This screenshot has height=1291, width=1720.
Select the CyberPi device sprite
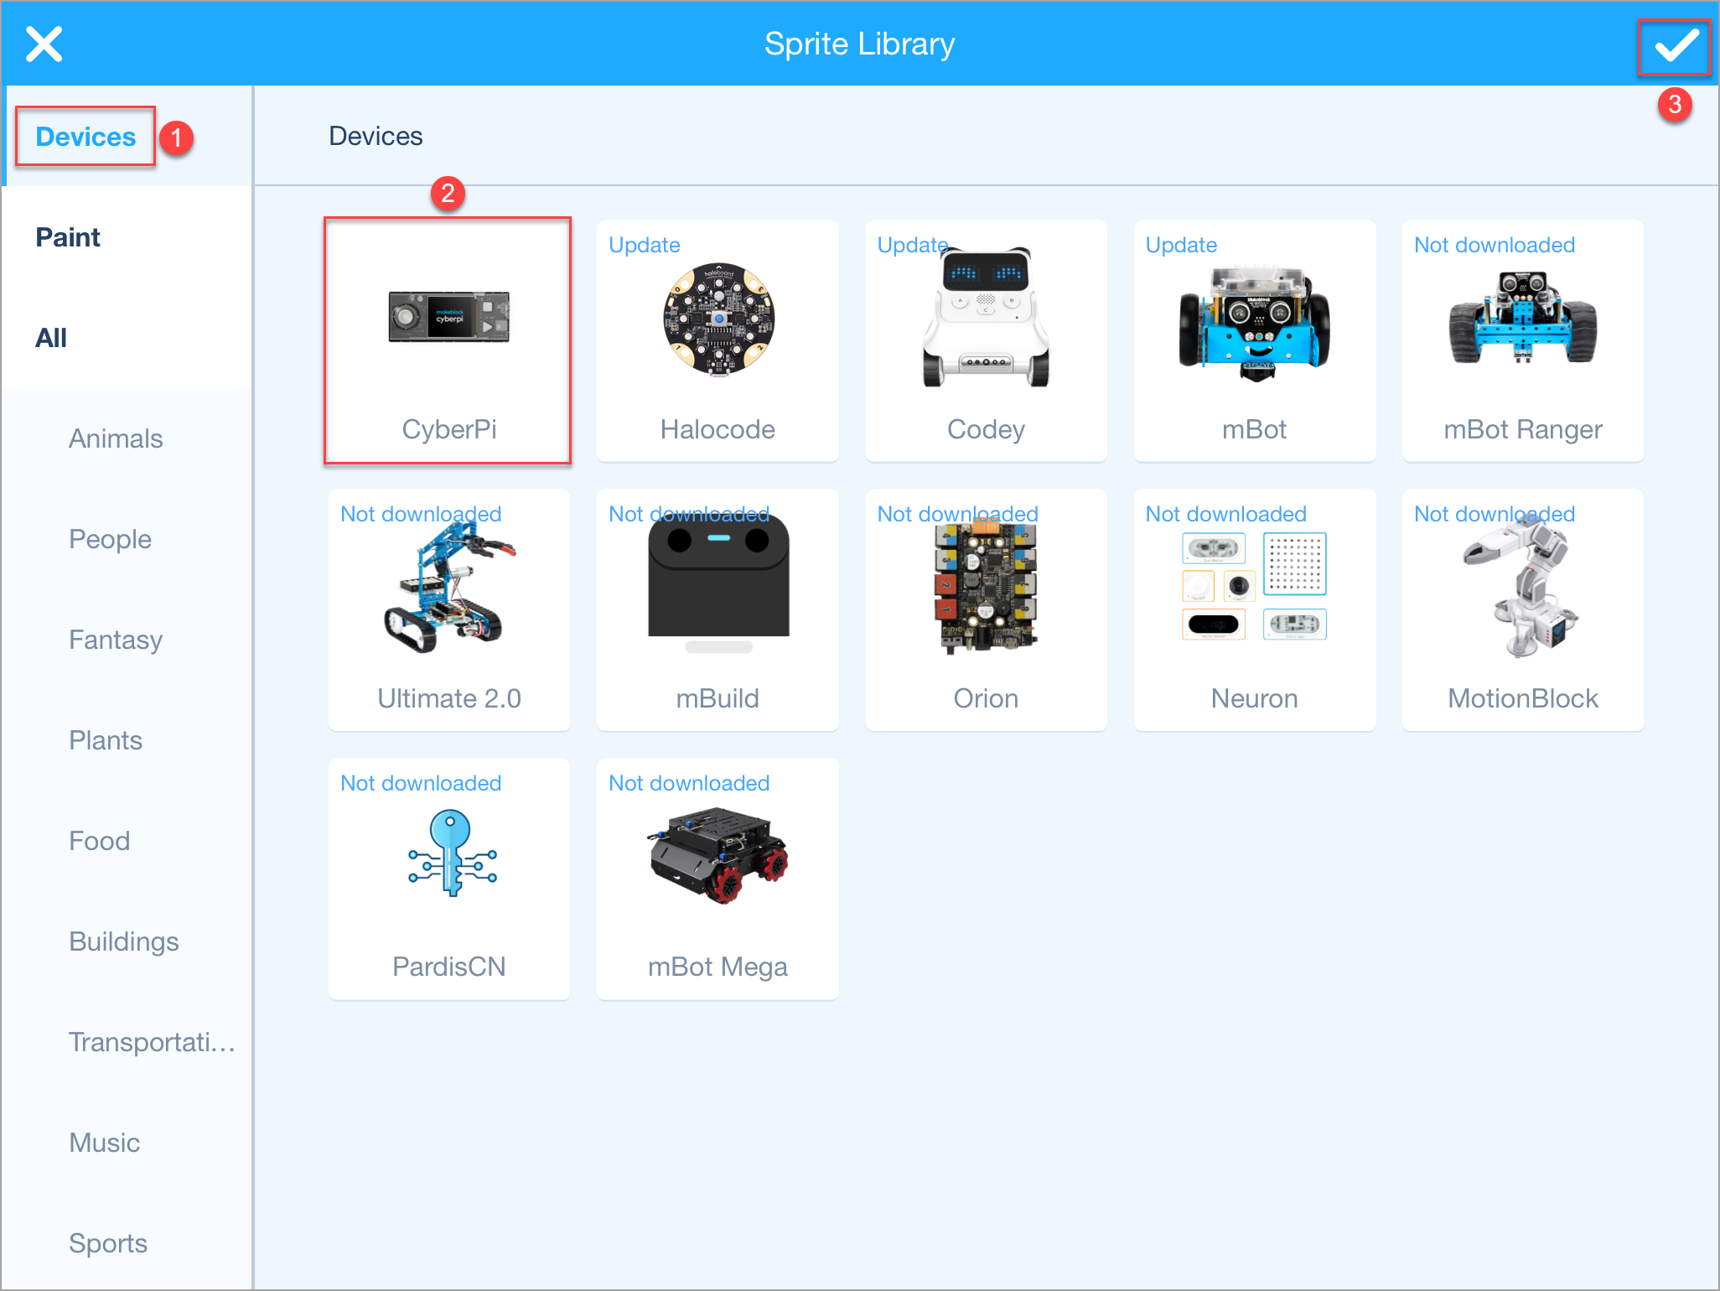pyautogui.click(x=448, y=340)
